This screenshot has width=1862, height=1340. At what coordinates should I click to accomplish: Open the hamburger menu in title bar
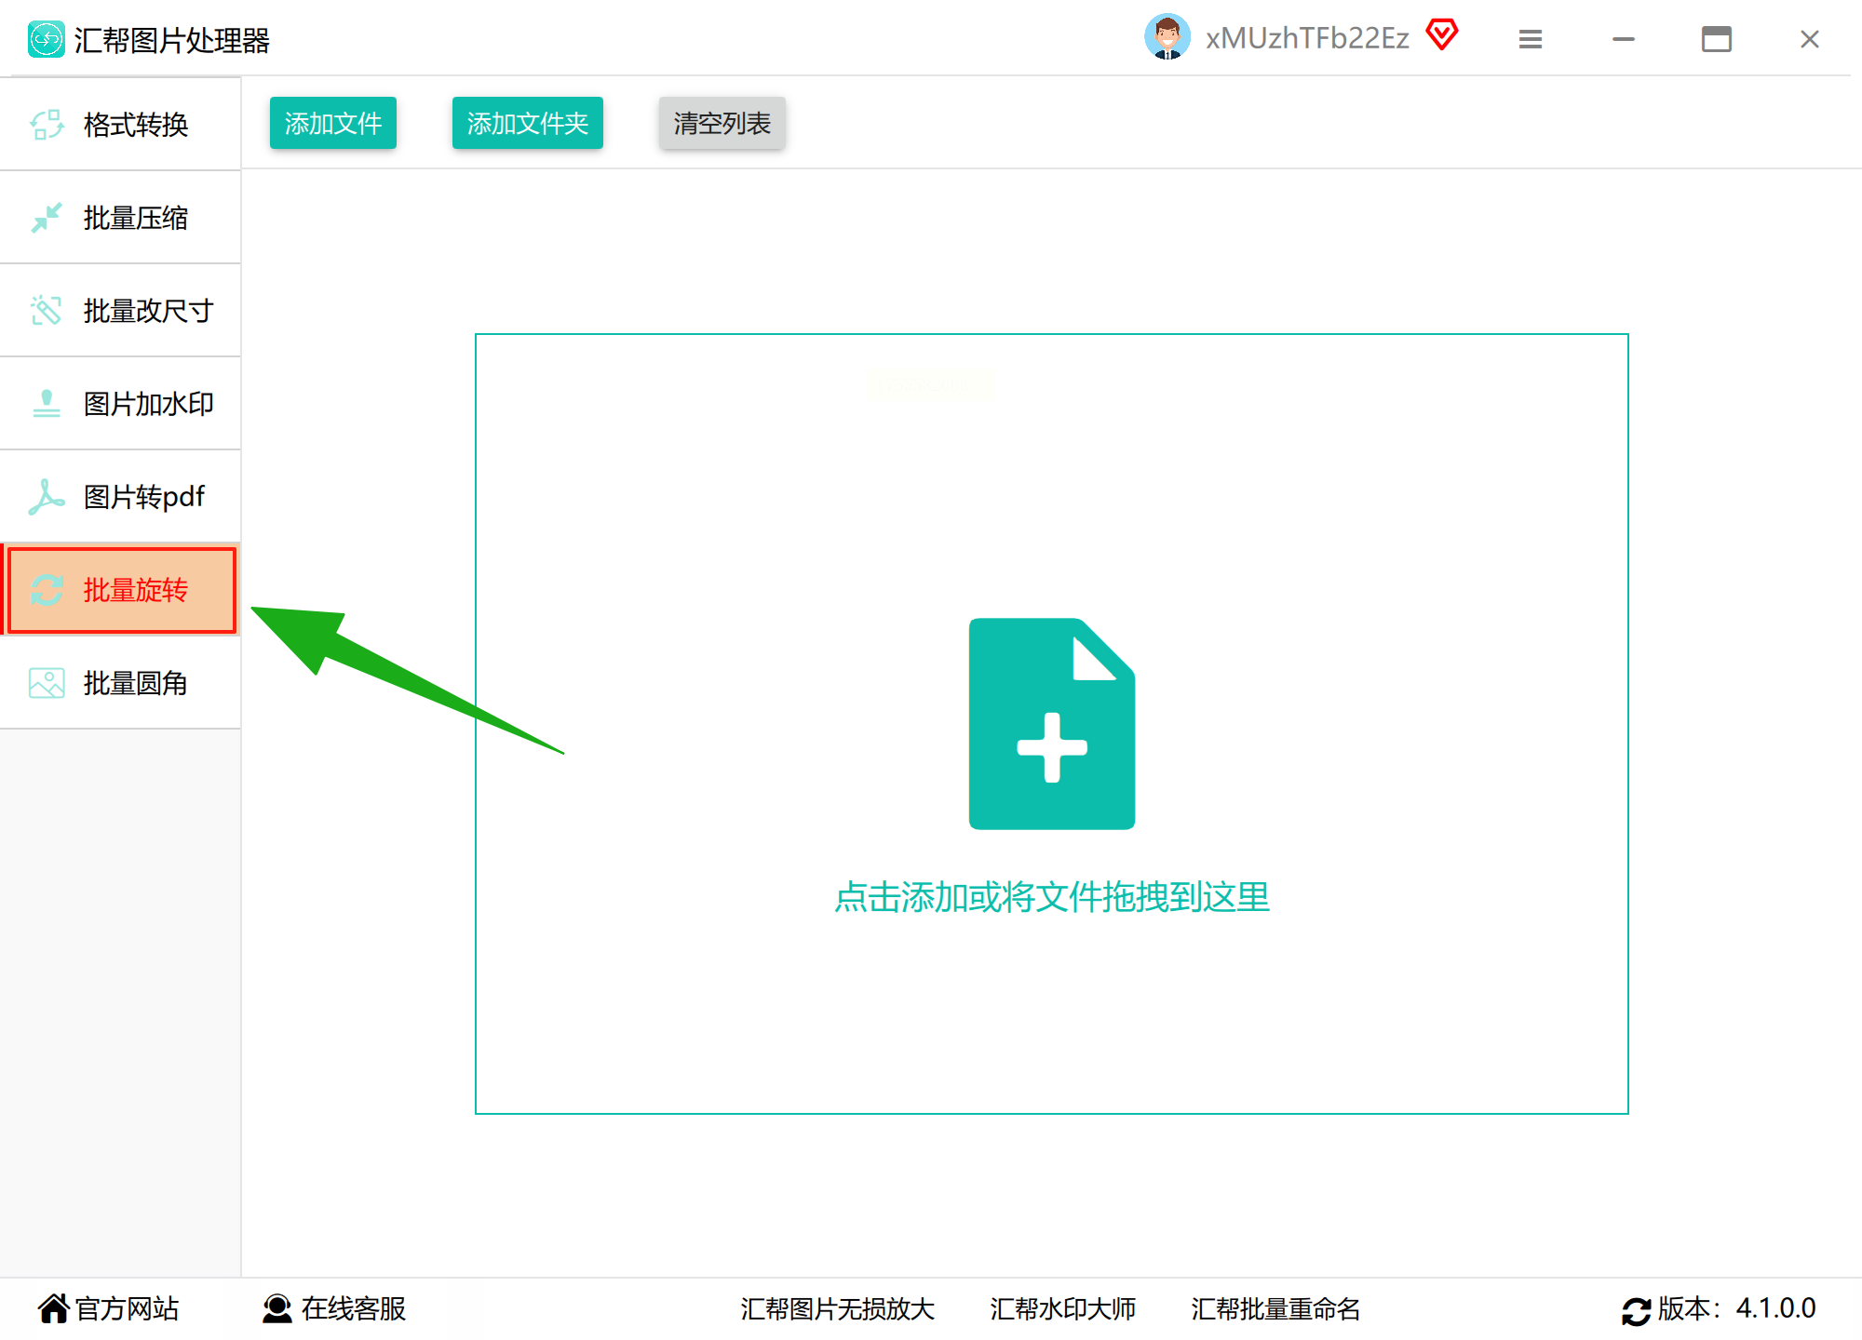click(1531, 39)
